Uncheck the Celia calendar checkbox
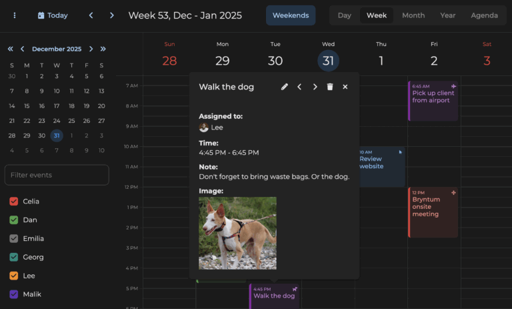The width and height of the screenshot is (512, 309). [x=14, y=202]
